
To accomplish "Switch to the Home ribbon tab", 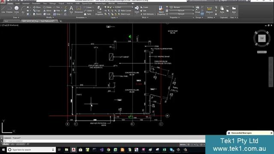I will pos(10,3).
